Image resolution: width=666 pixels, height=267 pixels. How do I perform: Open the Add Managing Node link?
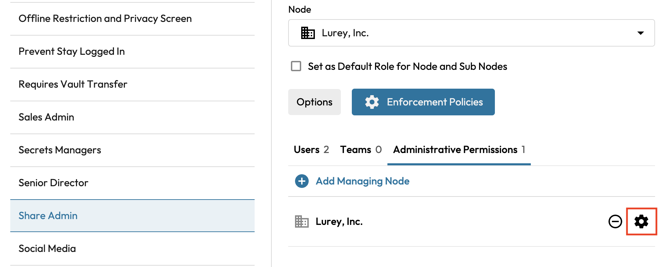coord(362,181)
